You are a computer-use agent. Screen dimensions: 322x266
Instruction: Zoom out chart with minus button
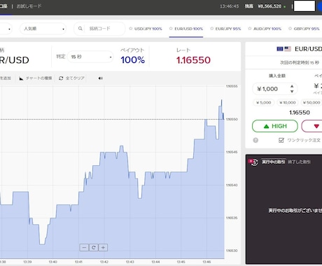(x=84, y=248)
